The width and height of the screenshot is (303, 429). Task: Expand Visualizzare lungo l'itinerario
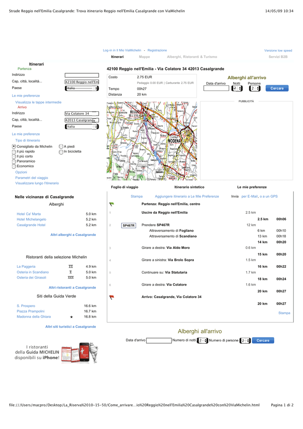click(x=37, y=183)
